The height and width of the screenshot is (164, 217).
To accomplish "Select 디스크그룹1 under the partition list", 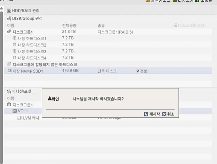I will coord(22,105).
